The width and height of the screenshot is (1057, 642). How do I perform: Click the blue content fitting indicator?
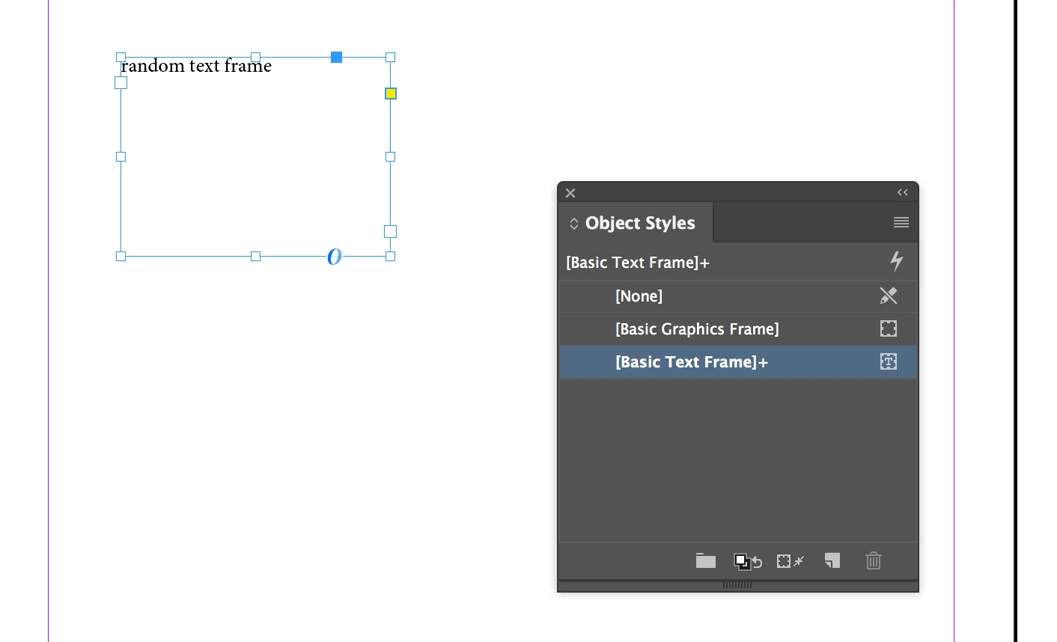coord(335,257)
